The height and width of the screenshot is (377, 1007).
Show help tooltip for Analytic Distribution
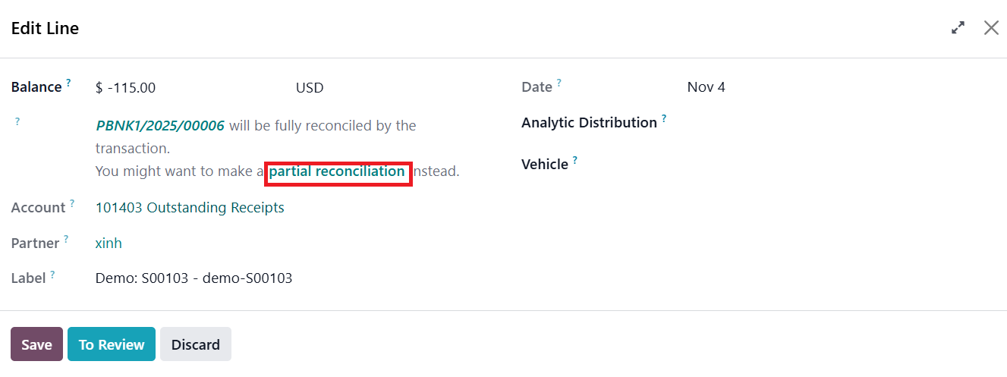[664, 118]
